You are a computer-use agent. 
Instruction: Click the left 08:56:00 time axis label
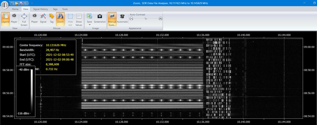[7, 93]
